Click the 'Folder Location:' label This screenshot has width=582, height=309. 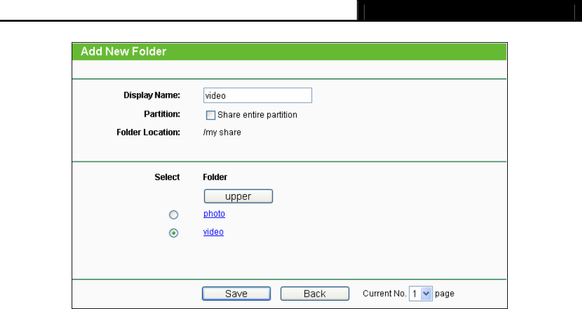pyautogui.click(x=148, y=132)
